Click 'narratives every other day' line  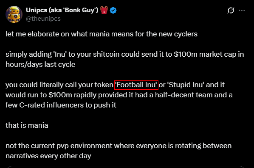(x=48, y=156)
